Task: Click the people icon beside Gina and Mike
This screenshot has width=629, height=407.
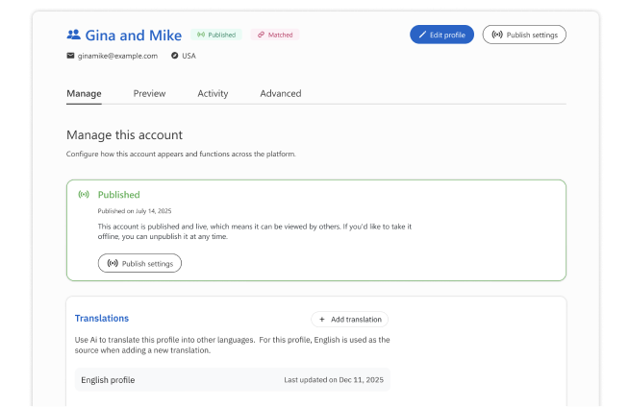Action: 73,35
